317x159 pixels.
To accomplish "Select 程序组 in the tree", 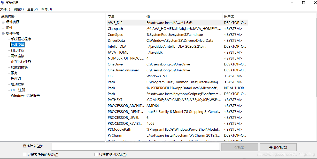I will click(16, 79).
